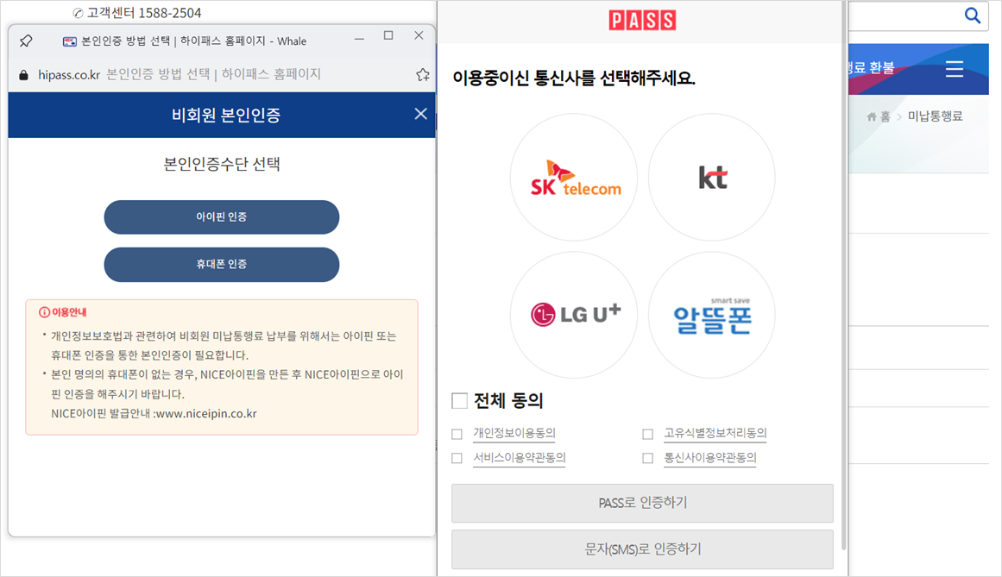Open 통신사이용약관동의 terms link
Image resolution: width=1002 pixels, height=577 pixels.
point(710,458)
